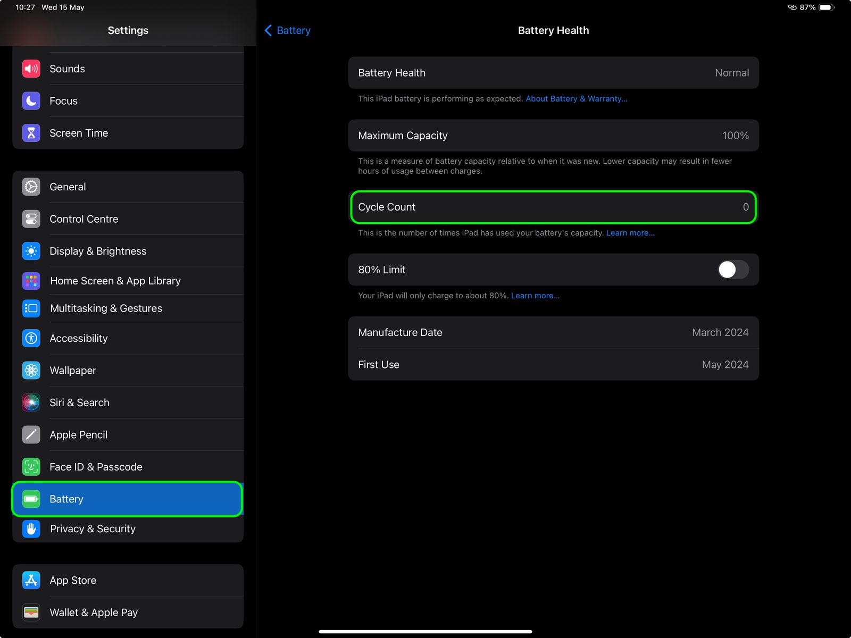This screenshot has width=851, height=638.
Task: Select the Battery menu item
Action: tap(66, 499)
